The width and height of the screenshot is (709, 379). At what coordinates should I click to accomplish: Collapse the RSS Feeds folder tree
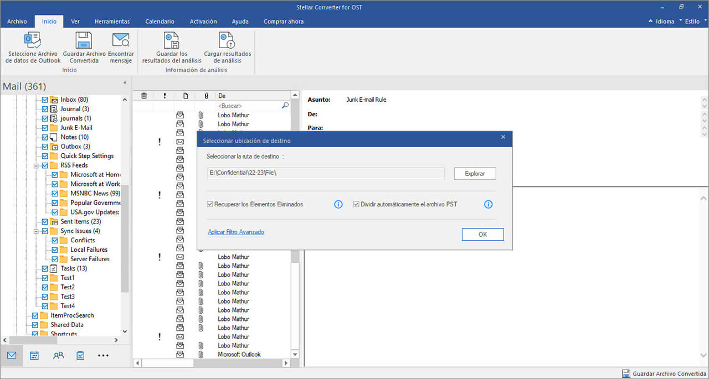pyautogui.click(x=36, y=165)
